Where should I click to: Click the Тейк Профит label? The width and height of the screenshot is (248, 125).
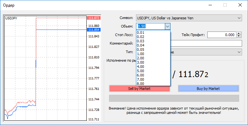click(193, 35)
